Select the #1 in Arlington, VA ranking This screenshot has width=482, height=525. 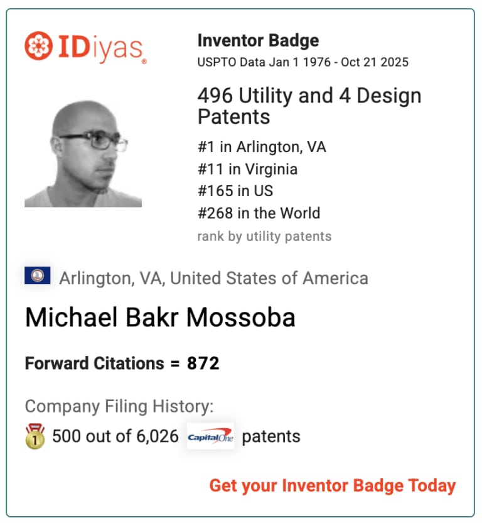pos(262,147)
